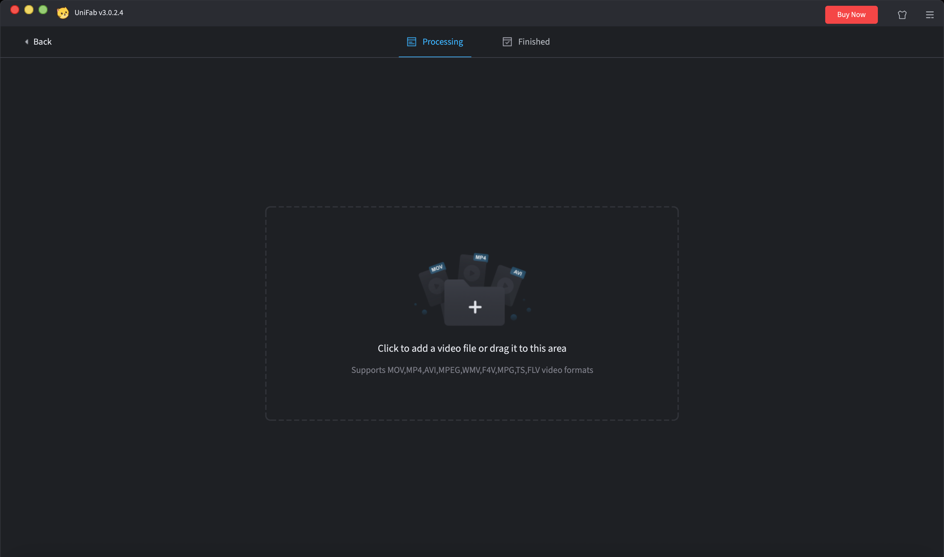Screen dimensions: 944x557
Task: Click the Finished tab's checkmark icon
Action: (507, 42)
